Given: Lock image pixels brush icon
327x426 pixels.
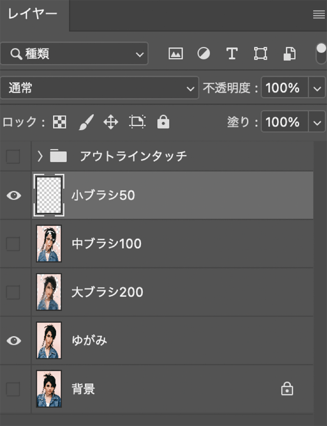Looking at the screenshot, I should coord(86,122).
